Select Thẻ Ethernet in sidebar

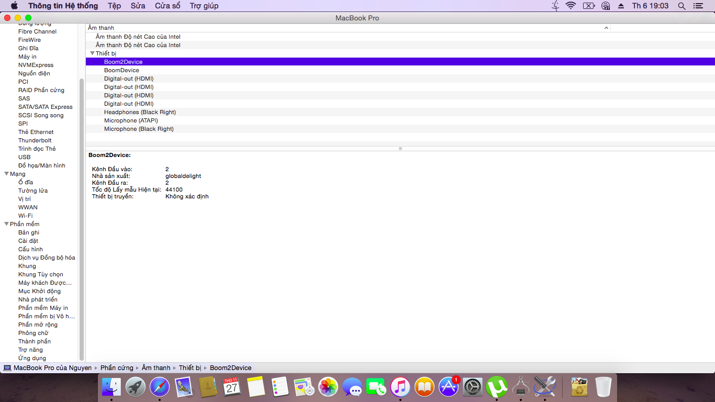pyautogui.click(x=36, y=132)
